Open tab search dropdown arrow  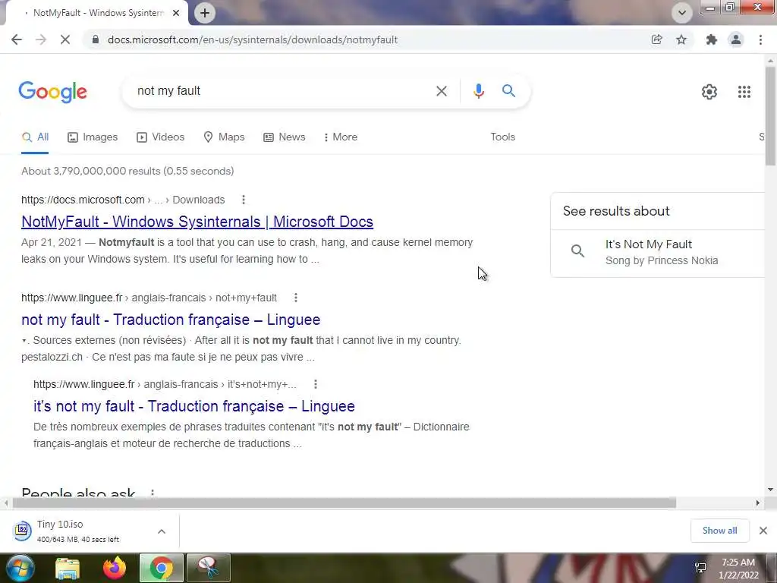[682, 13]
